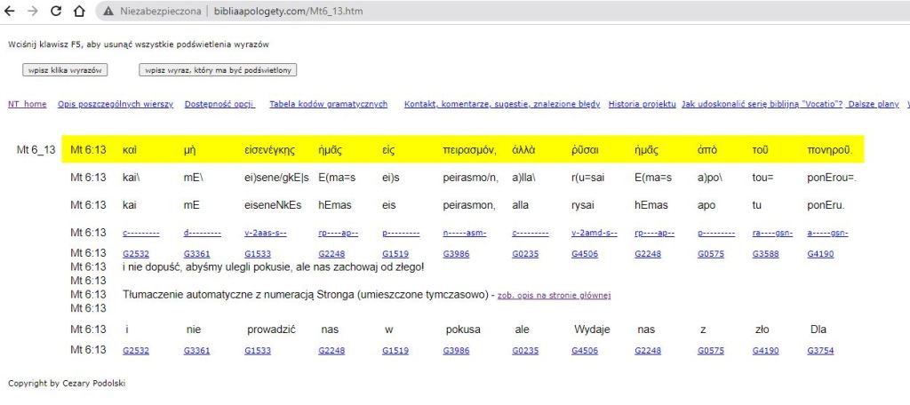
Task: Click Strong number G2532 in first code row
Action: point(136,253)
